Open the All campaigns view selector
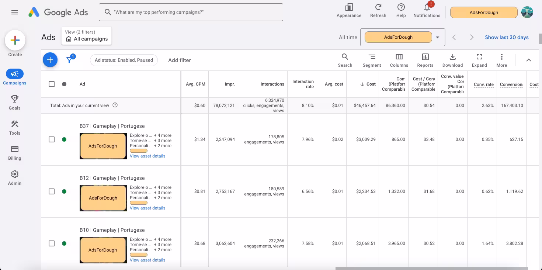The height and width of the screenshot is (270, 542). (x=87, y=36)
